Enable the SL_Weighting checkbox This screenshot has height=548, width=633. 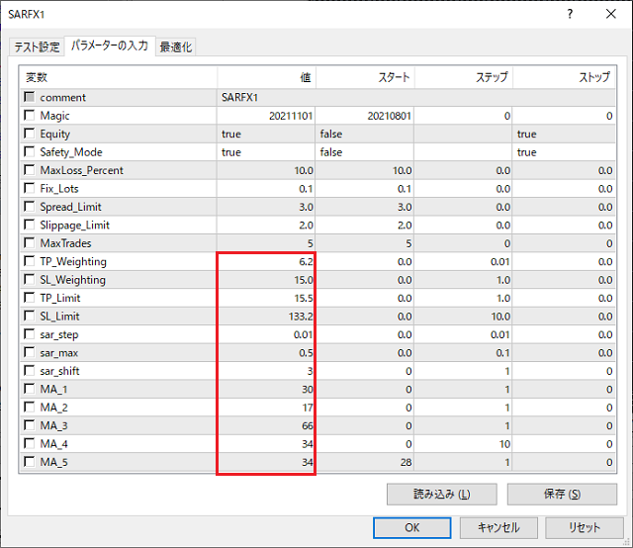click(29, 279)
